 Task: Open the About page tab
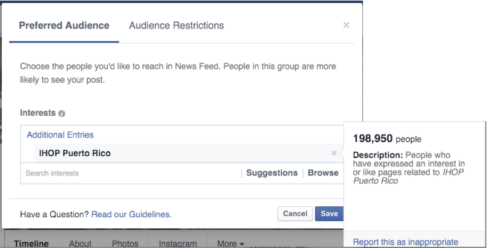pos(80,243)
